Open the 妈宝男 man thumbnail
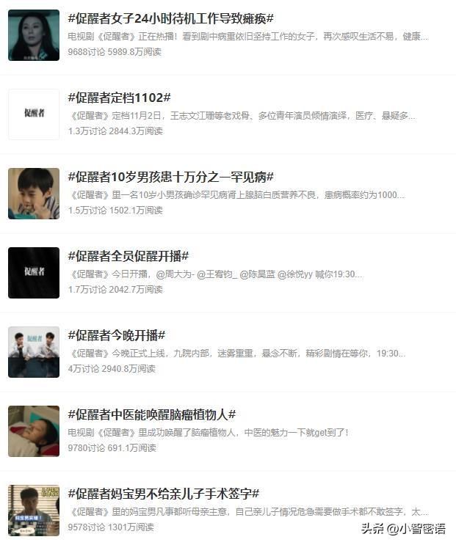456x545 pixels. [x=34, y=511]
